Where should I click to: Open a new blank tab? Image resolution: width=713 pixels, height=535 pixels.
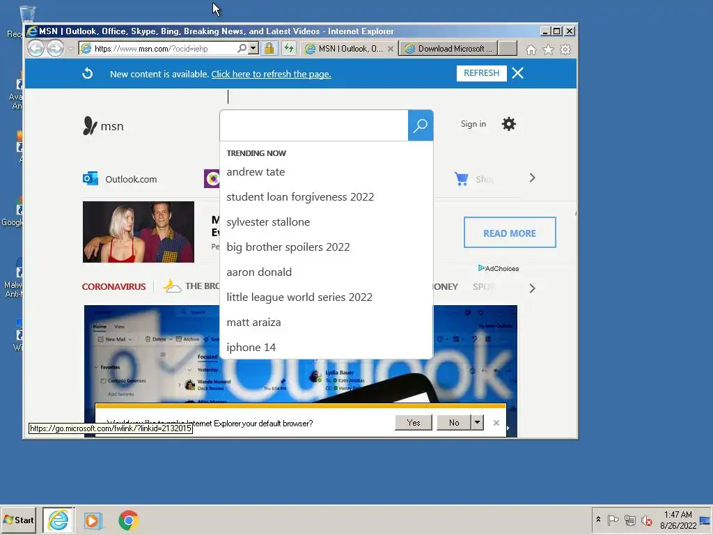click(508, 49)
